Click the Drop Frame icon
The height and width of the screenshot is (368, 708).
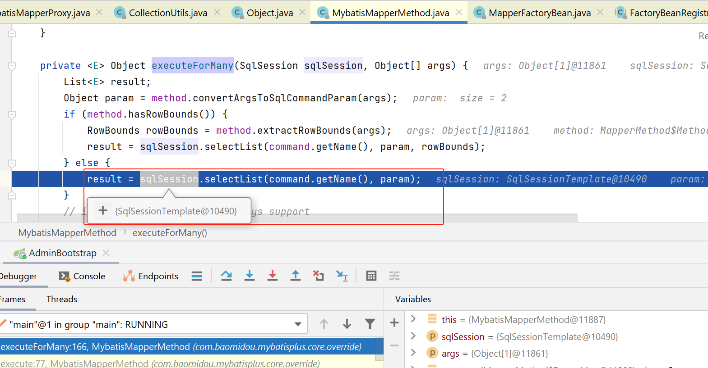(319, 276)
